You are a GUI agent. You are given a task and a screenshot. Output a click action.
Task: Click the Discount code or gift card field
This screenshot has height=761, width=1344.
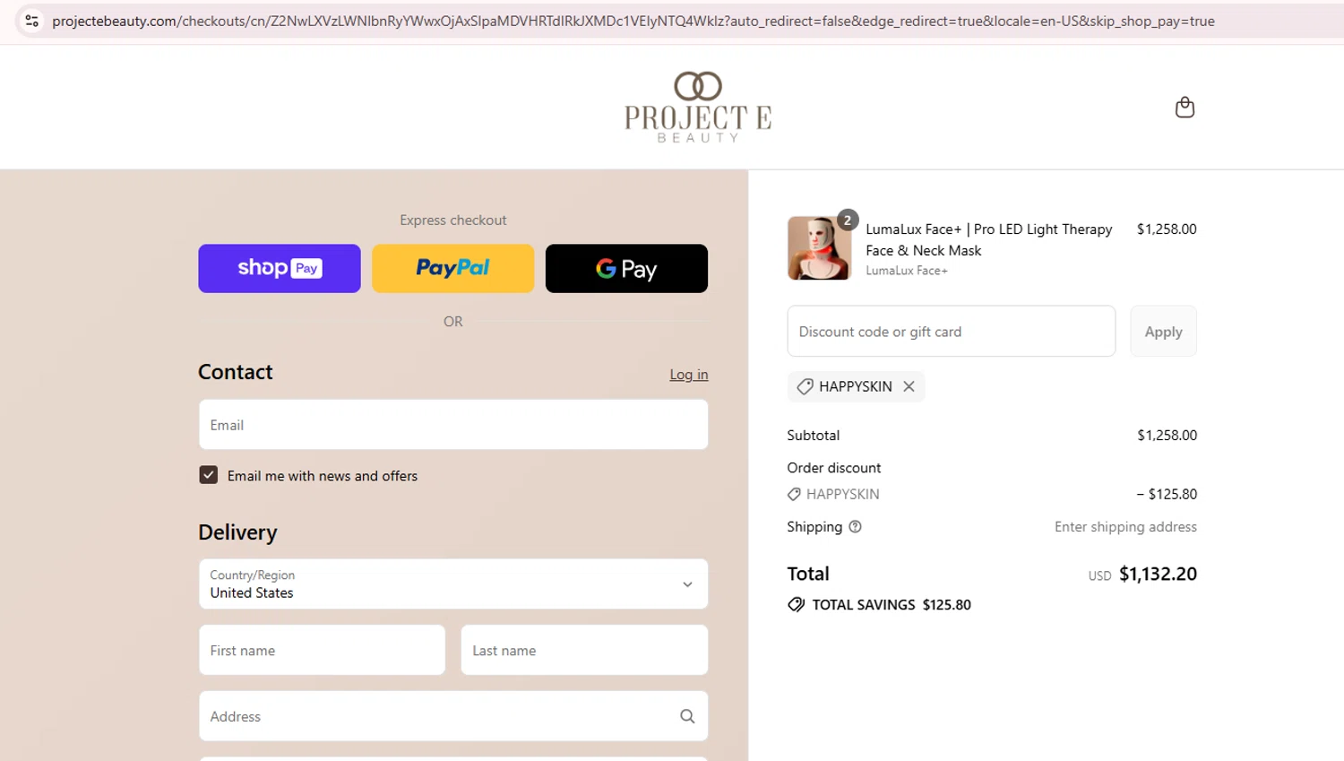click(951, 332)
